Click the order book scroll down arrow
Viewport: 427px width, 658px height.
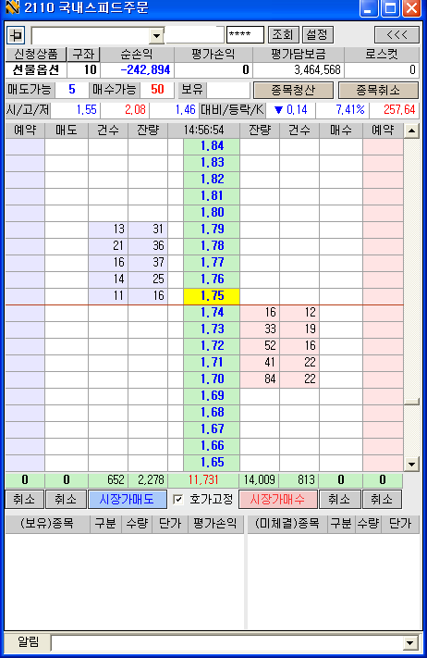[x=412, y=465]
